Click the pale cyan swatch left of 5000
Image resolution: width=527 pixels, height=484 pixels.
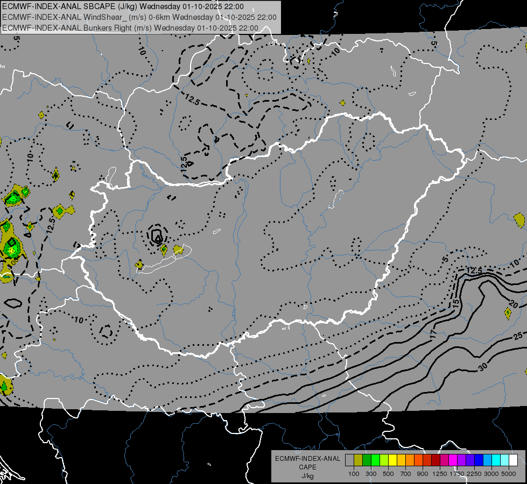point(505,460)
